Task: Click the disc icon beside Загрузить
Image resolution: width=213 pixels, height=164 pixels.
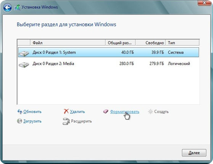Action: [19, 121]
